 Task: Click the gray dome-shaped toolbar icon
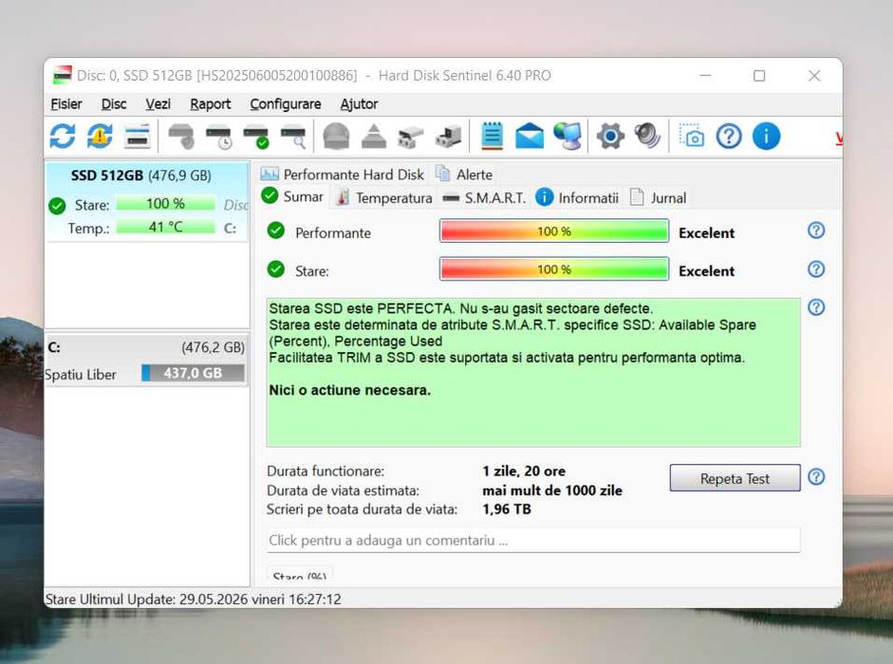coord(336,137)
